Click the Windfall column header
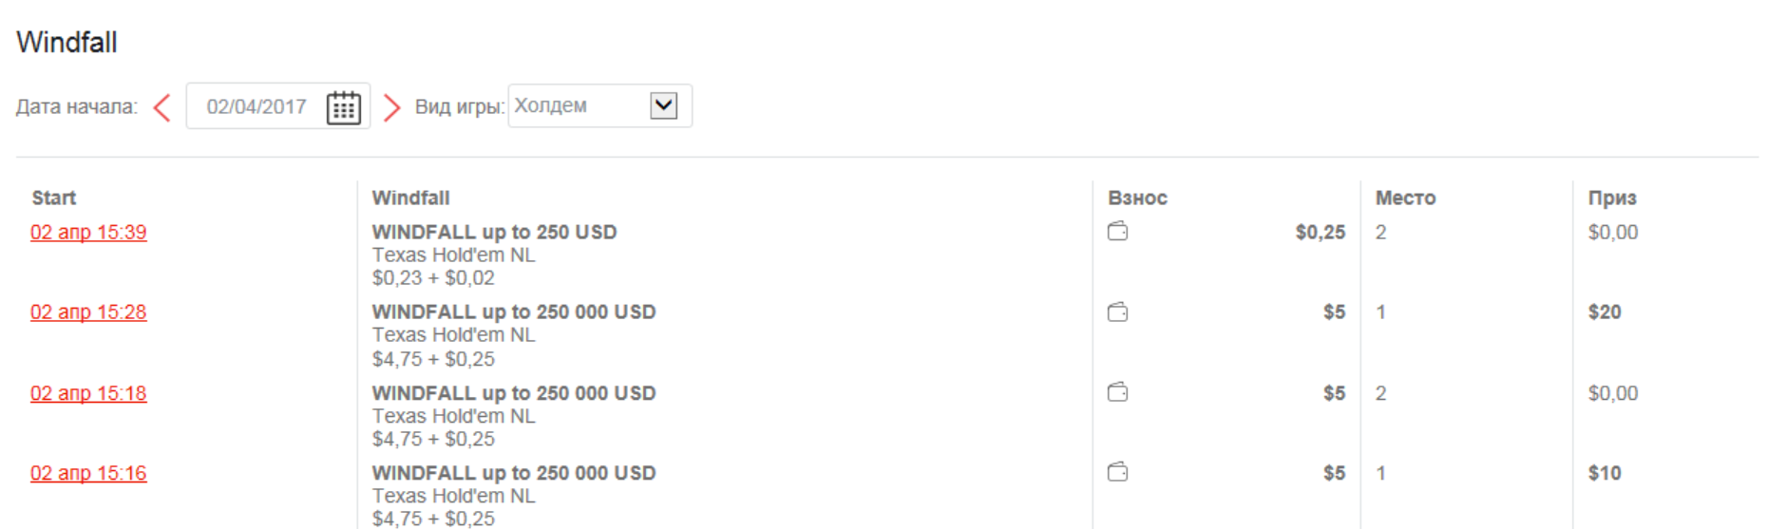 (410, 198)
